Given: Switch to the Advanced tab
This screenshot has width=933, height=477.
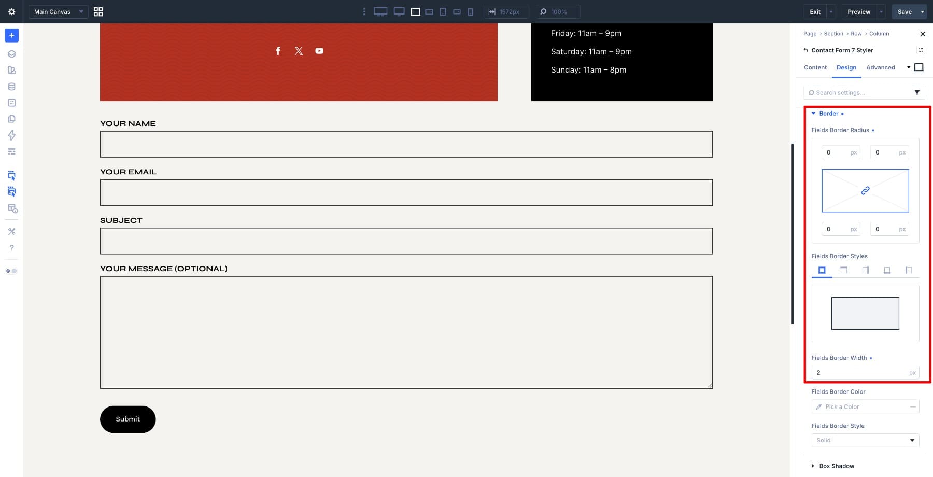Looking at the screenshot, I should [x=881, y=67].
